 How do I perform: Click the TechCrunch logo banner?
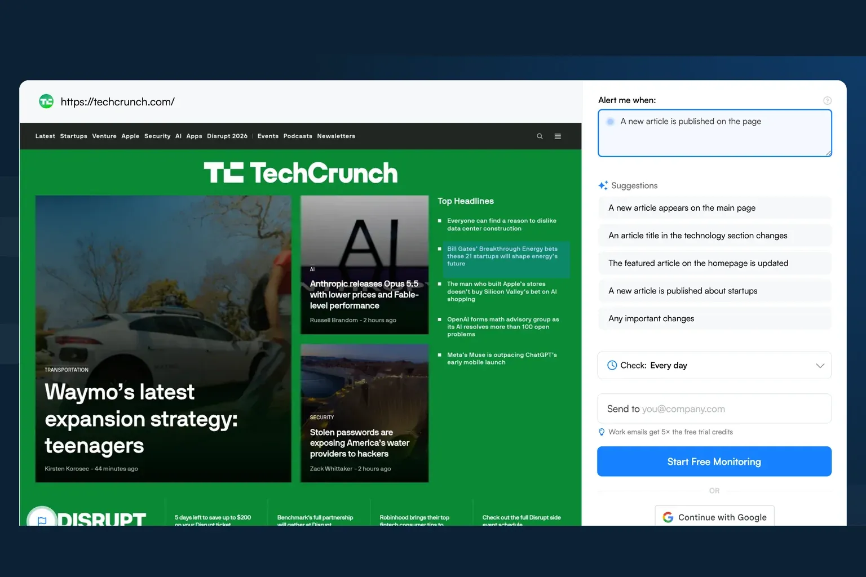pyautogui.click(x=301, y=172)
